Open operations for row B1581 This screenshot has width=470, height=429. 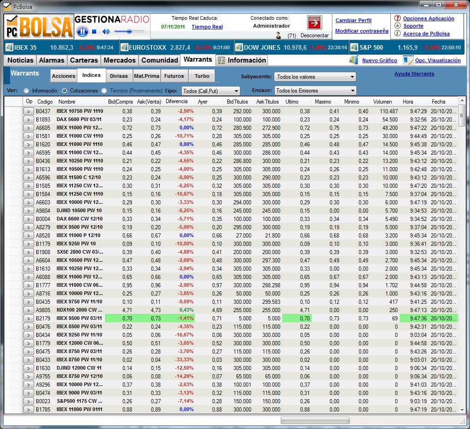click(29, 136)
